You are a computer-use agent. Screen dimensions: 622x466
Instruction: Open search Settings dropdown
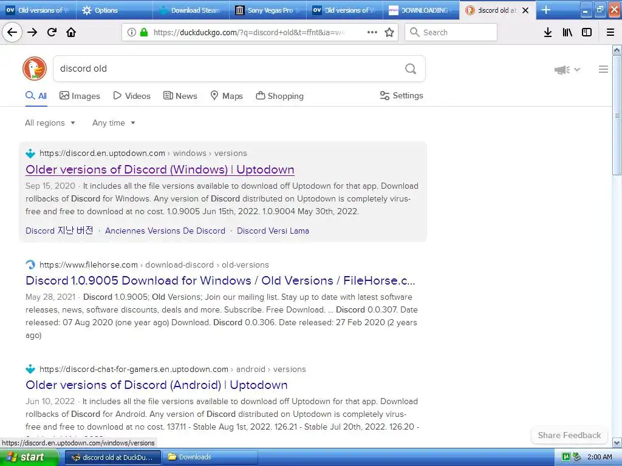pyautogui.click(x=402, y=95)
